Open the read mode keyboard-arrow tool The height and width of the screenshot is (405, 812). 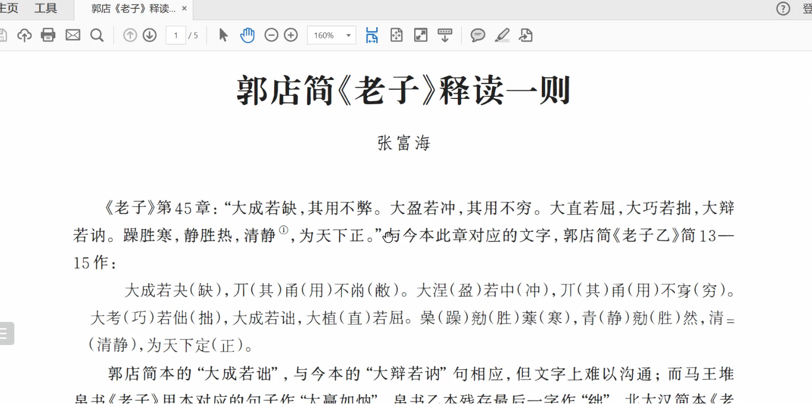(444, 35)
